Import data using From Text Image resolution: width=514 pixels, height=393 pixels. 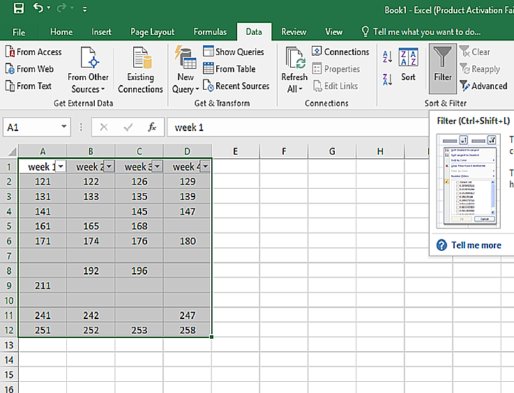pos(29,86)
